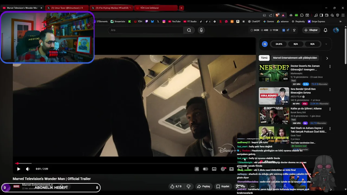Open the ChatGPT bookmark
The image size is (347, 195).
pos(254,21)
